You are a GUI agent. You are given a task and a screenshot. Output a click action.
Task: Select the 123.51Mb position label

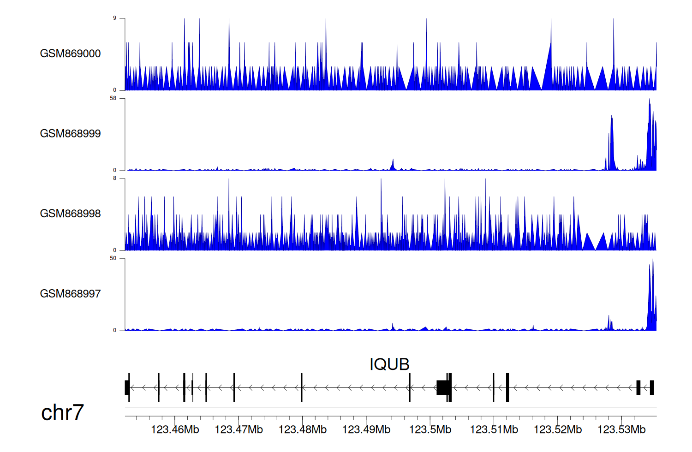(494, 430)
